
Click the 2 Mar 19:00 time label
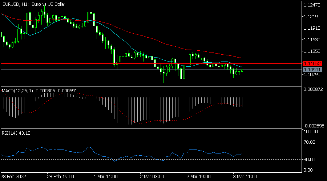pos(198,177)
